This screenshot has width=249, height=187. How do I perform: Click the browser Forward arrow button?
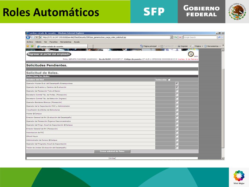click(33, 37)
